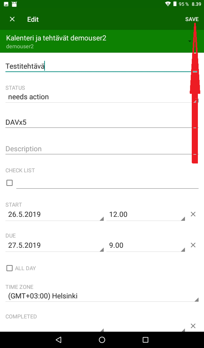Open start date picker 26.5.2019
Image resolution: width=204 pixels, height=348 pixels.
click(54, 214)
